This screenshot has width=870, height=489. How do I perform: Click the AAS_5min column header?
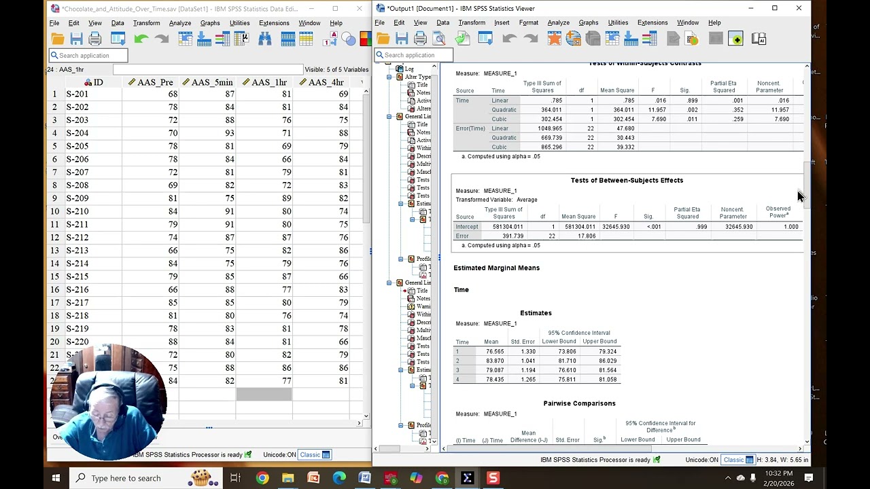(207, 82)
